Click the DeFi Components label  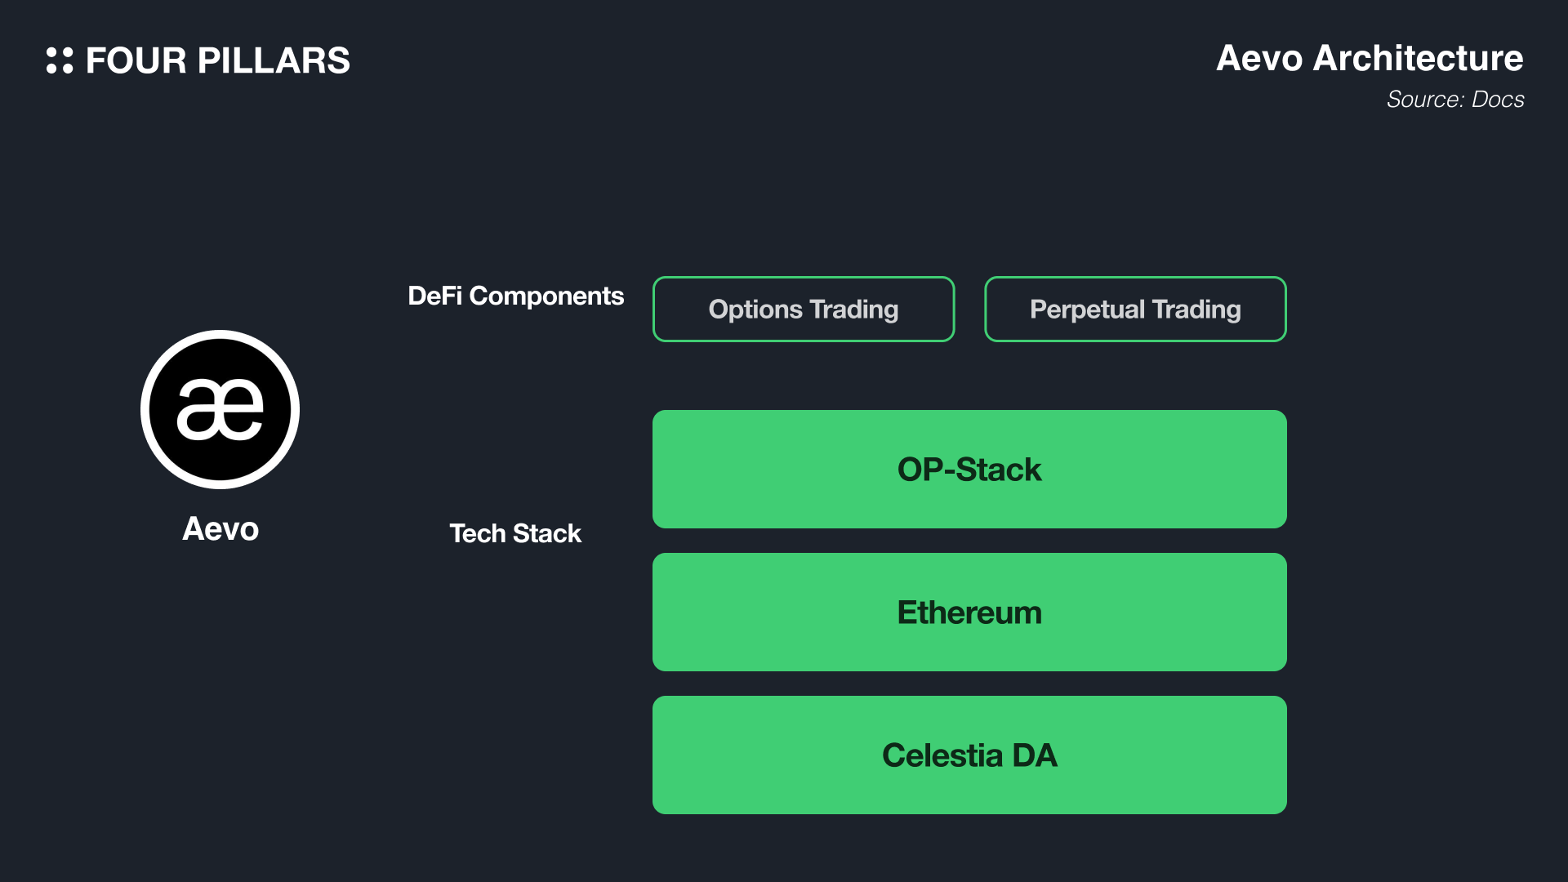(x=515, y=296)
